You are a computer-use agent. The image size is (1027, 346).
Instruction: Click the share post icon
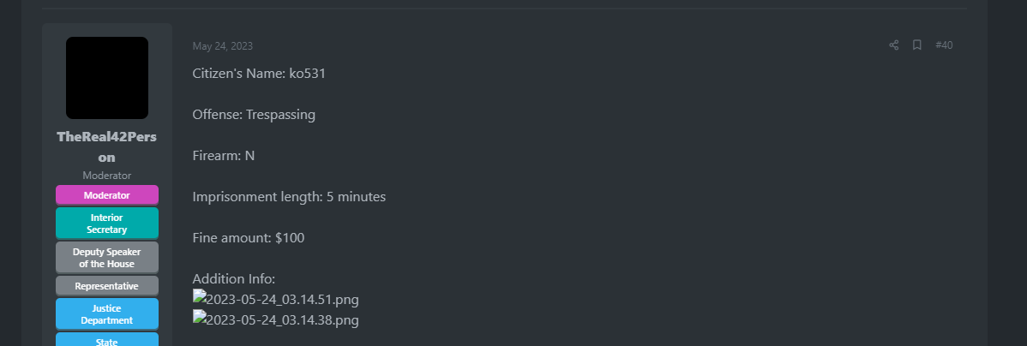[893, 45]
